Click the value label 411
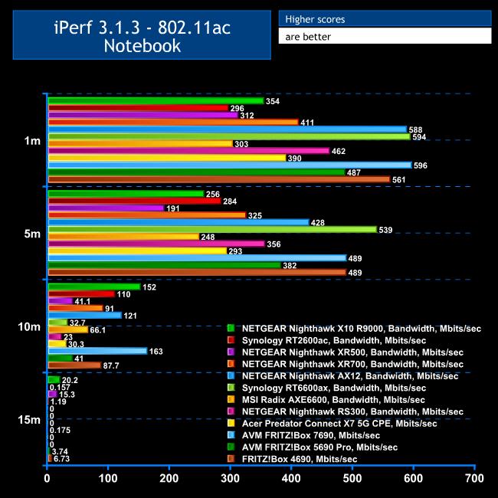Viewport: 498px width, 498px height. (307, 123)
